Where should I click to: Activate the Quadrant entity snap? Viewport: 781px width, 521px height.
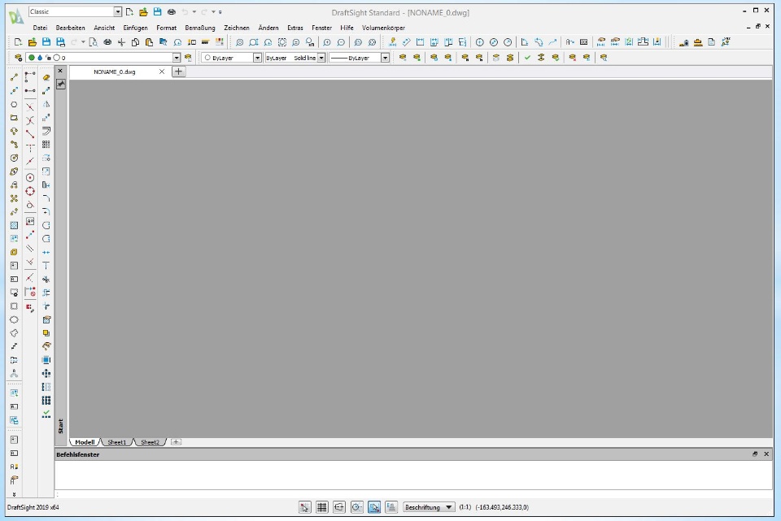[30, 191]
